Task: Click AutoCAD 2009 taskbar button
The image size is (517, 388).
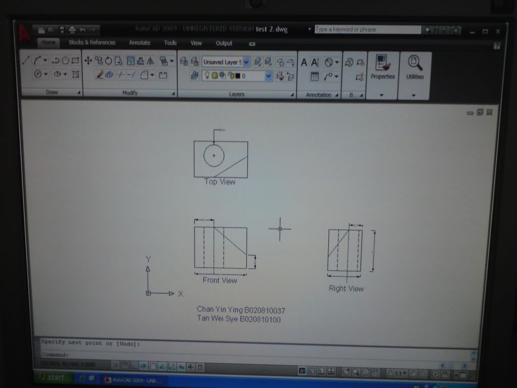Action: (133, 380)
